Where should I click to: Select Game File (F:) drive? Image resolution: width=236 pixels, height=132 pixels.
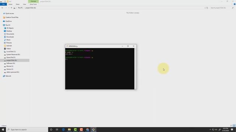(x=11, y=57)
